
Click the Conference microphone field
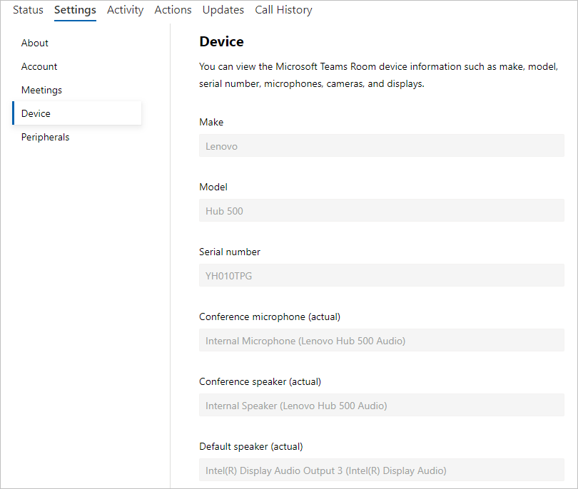point(382,340)
